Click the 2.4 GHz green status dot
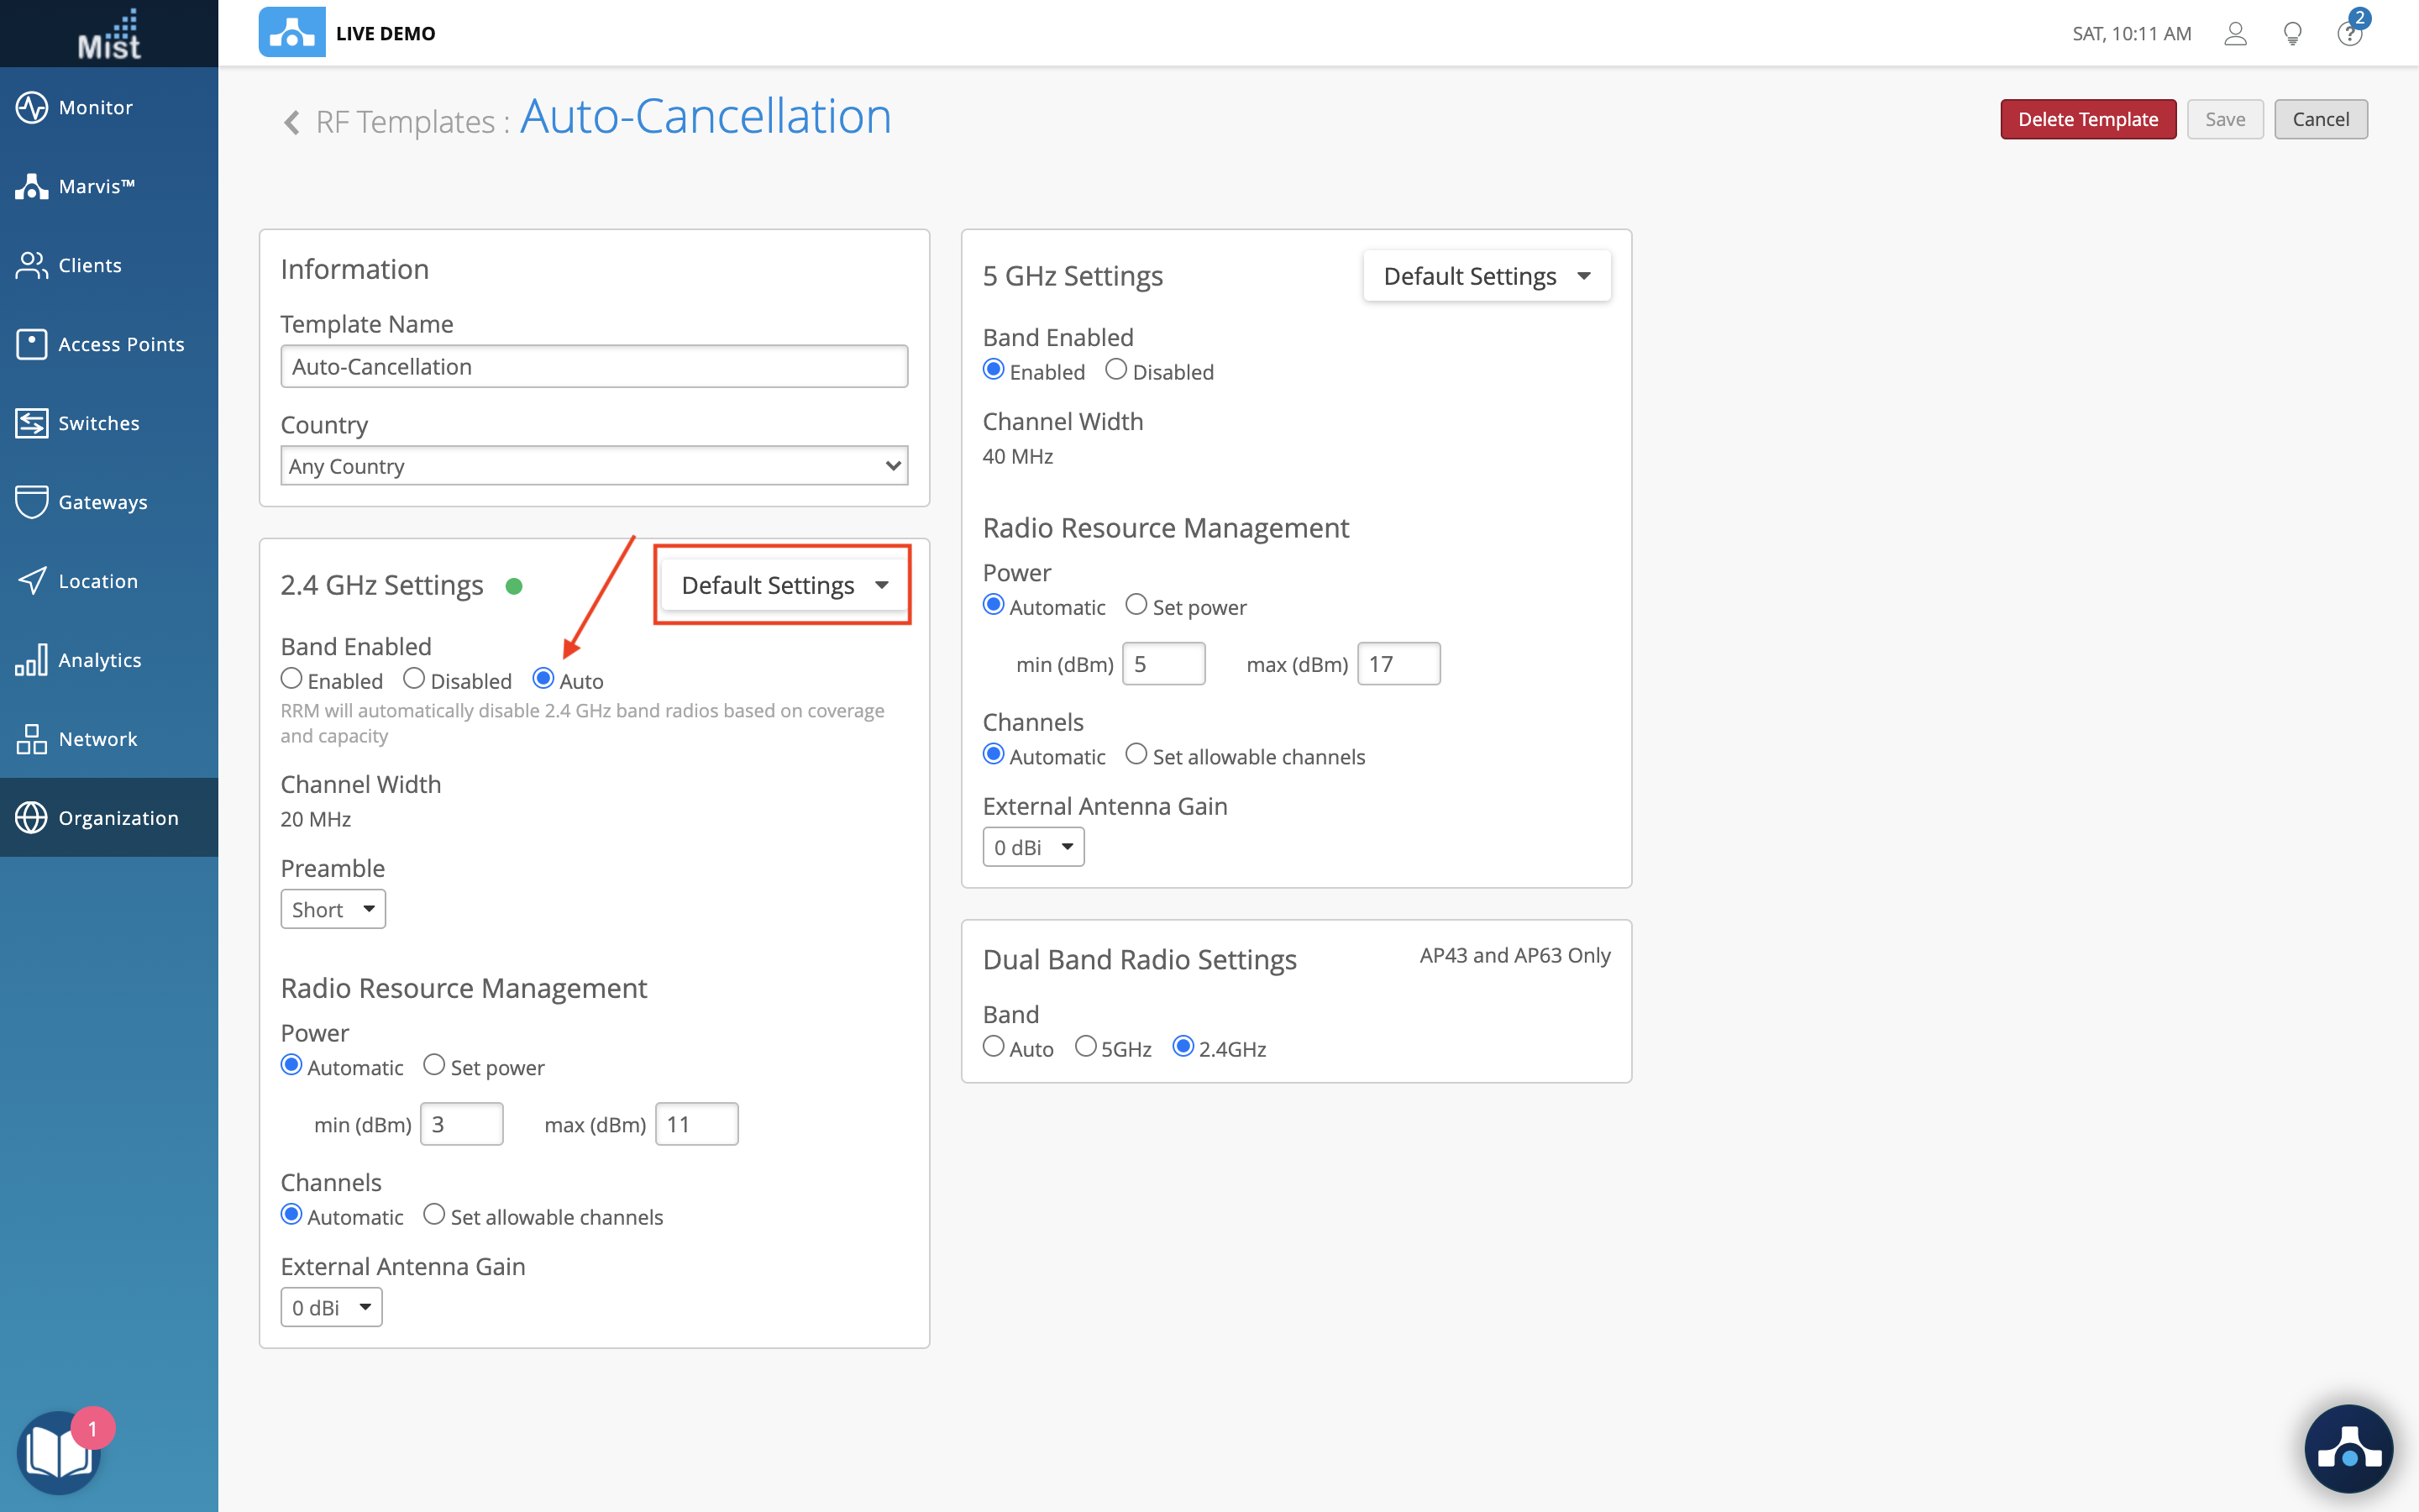The image size is (2419, 1512). click(x=514, y=586)
